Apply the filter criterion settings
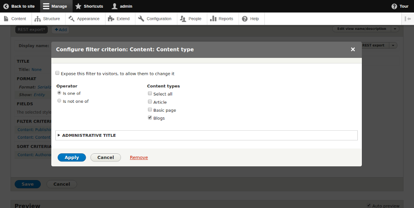Screen dimensions: 414x208 pyautogui.click(x=72, y=157)
